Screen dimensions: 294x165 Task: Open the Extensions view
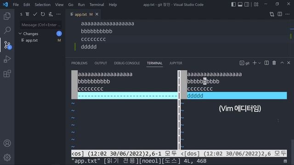coord(7,73)
